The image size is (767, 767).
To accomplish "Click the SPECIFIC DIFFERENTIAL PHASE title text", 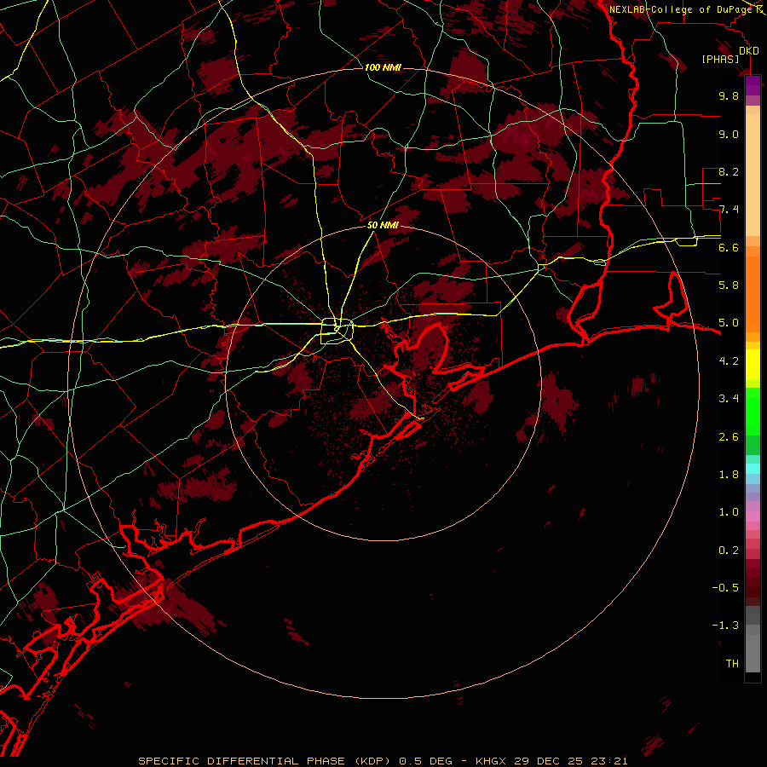I will [244, 761].
